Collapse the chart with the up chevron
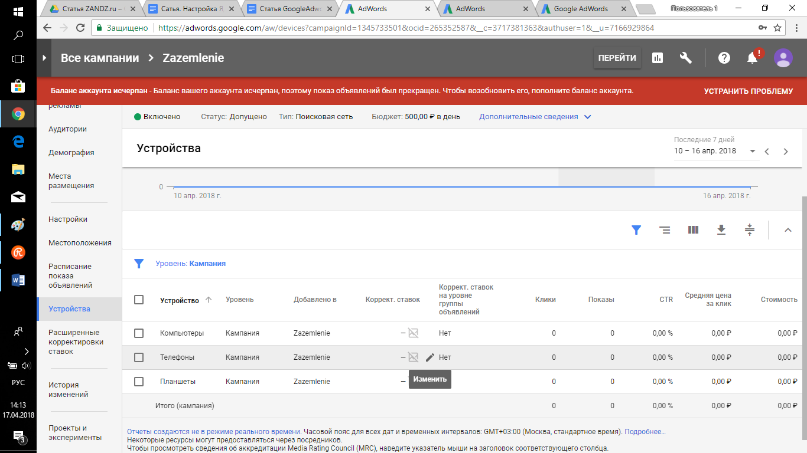Screen dimensions: 807x453 click(x=788, y=230)
